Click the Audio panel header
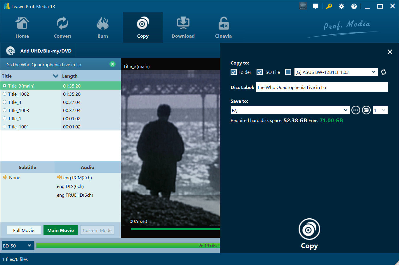The height and width of the screenshot is (265, 399). pos(88,167)
